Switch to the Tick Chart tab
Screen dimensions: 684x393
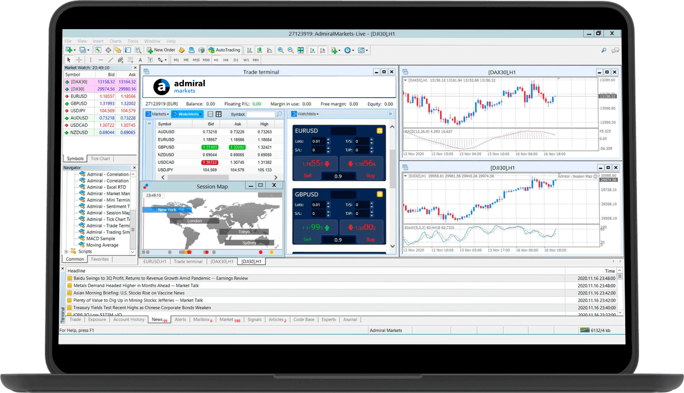click(100, 159)
